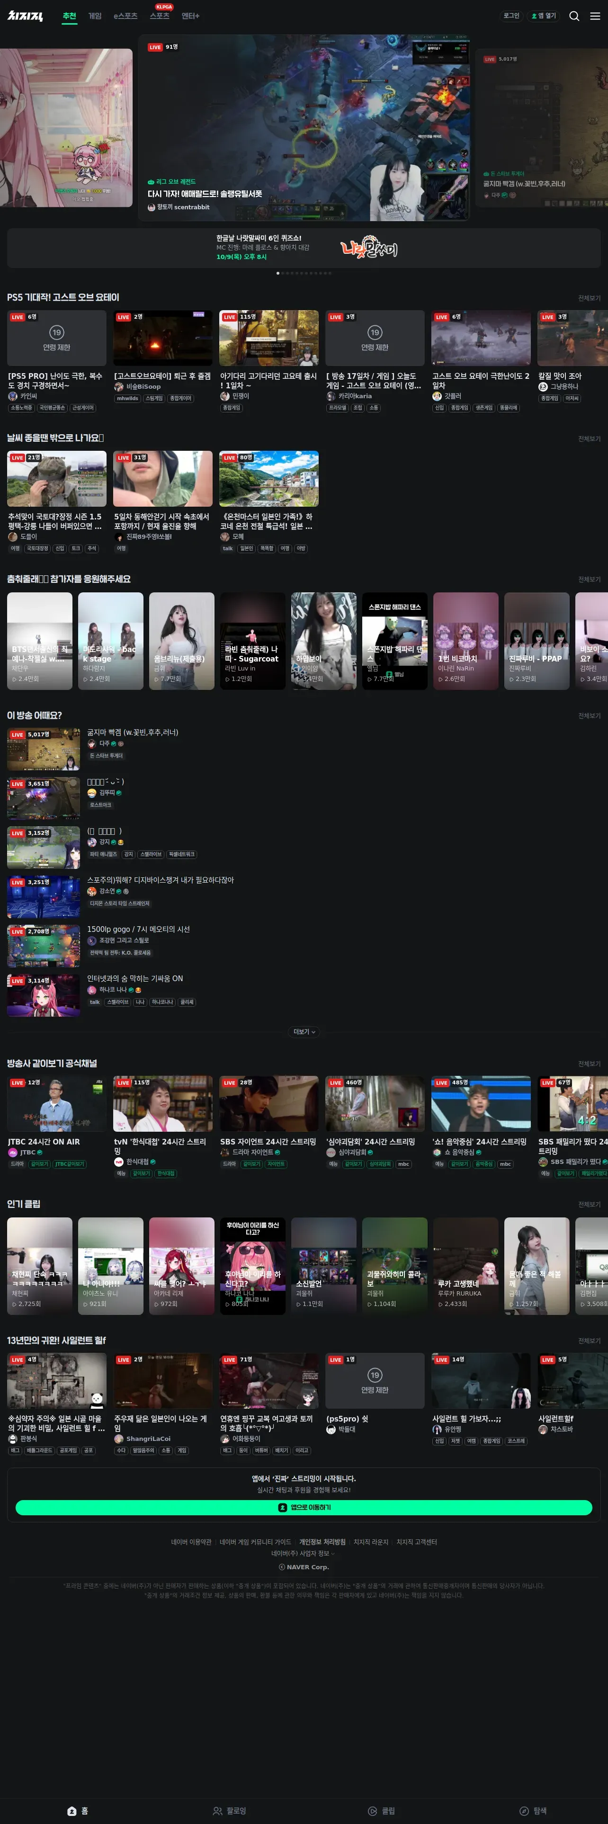Image resolution: width=608 pixels, height=1824 pixels.
Task: Go to 홈 in the bottom navigation
Action: [x=78, y=1811]
